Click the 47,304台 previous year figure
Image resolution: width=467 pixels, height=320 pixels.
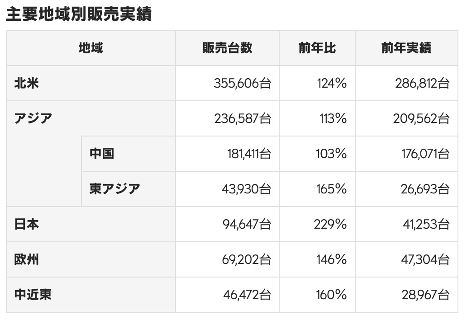425,259
